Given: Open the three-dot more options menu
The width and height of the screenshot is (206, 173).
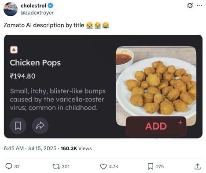Looking at the screenshot, I should point(199,6).
